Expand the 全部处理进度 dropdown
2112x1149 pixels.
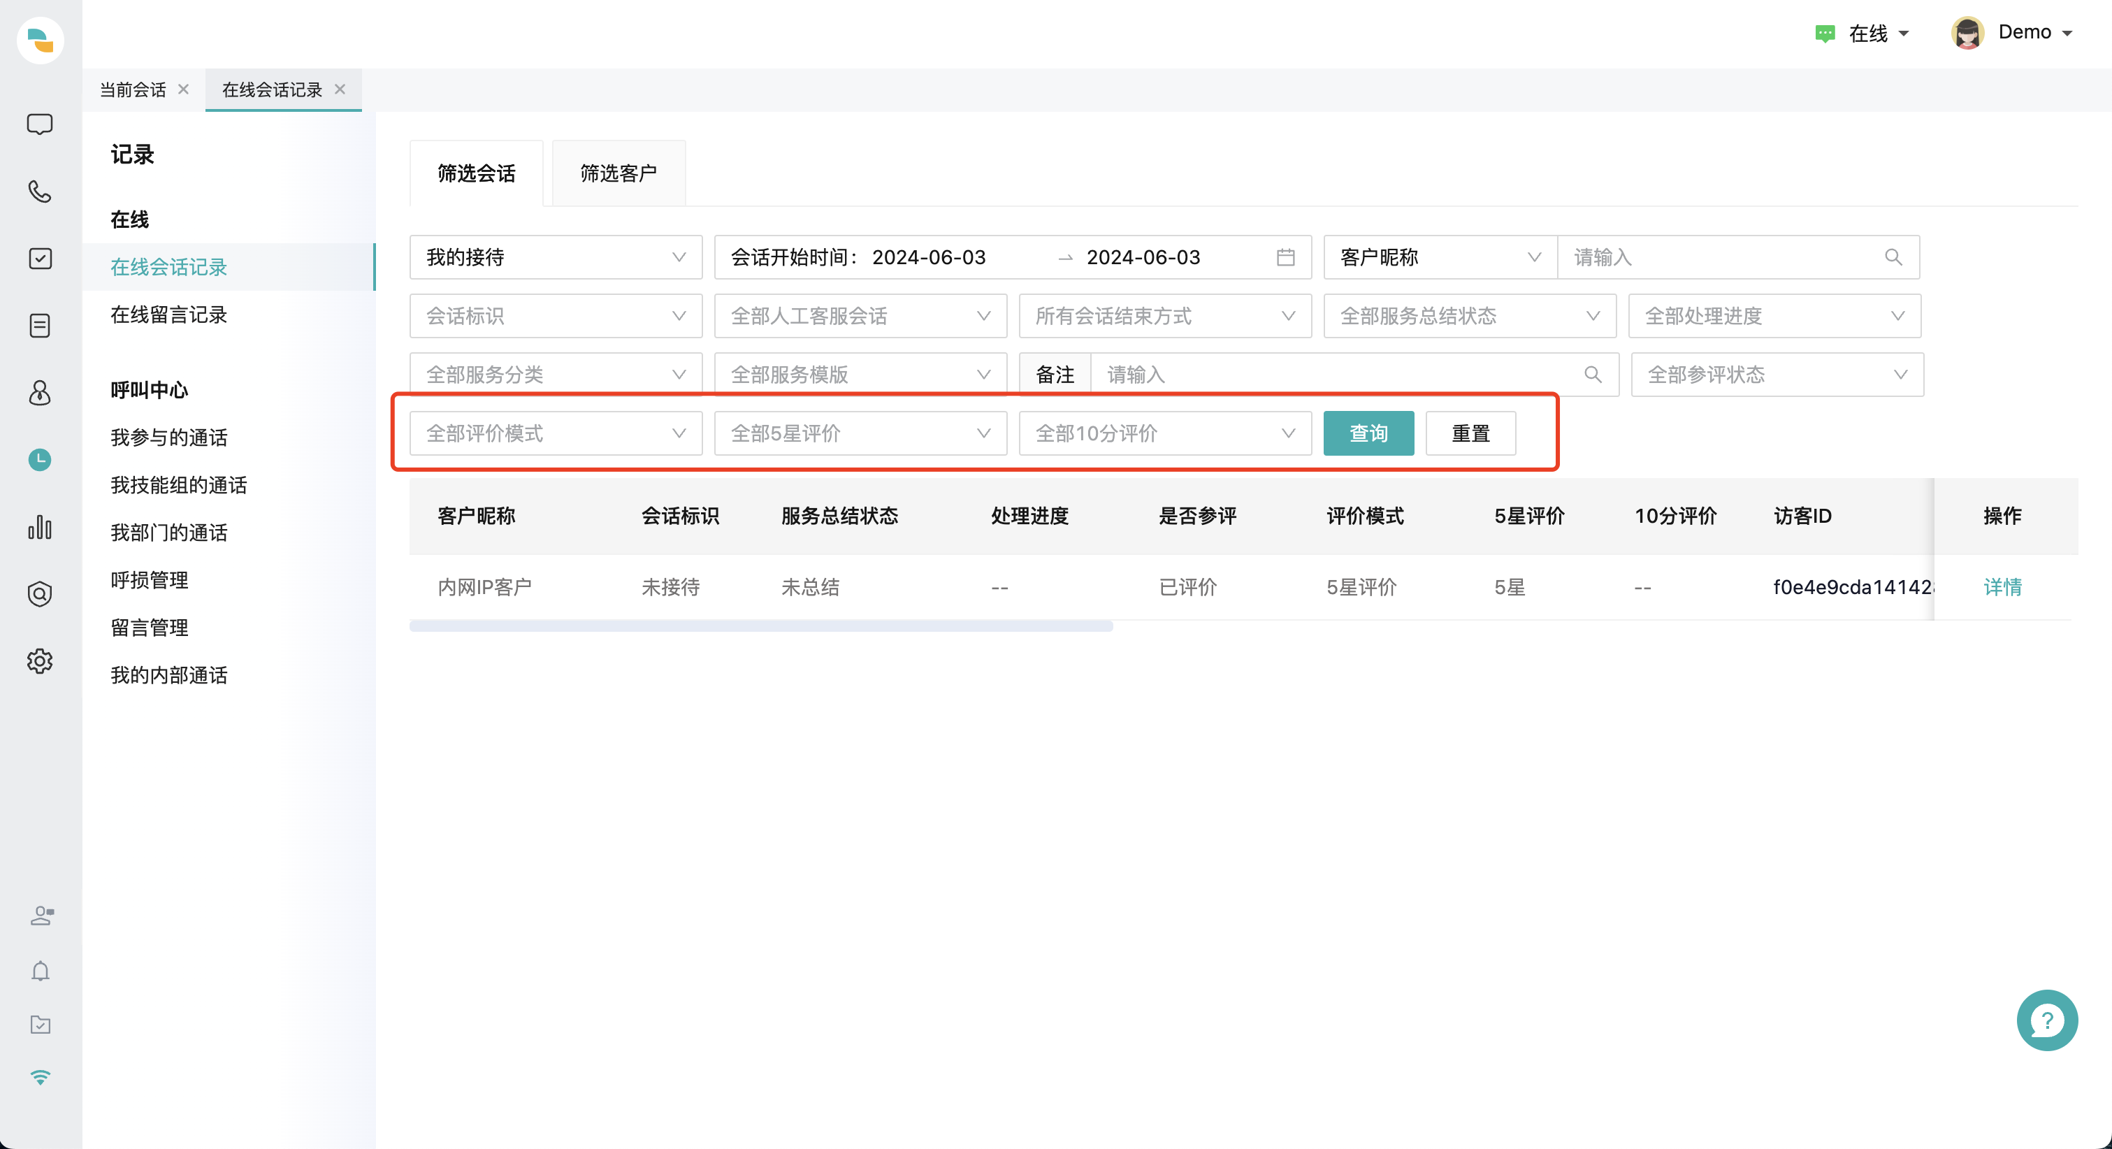tap(1774, 316)
